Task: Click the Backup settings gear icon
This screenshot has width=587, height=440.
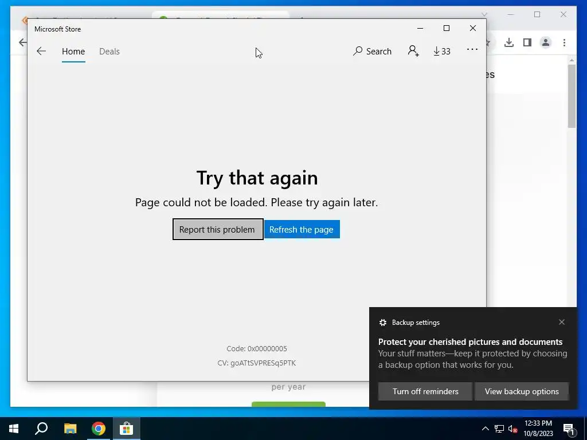Action: tap(382, 323)
